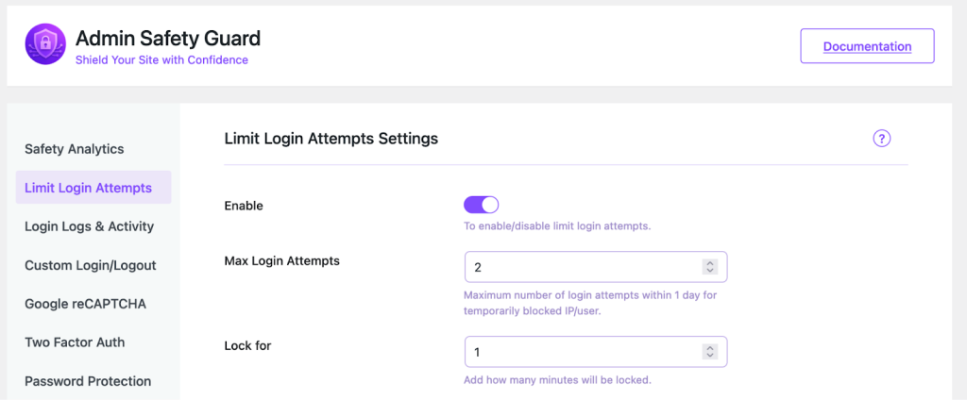967x400 pixels.
Task: Decrease Lock for minutes with down arrow
Action: pyautogui.click(x=710, y=357)
